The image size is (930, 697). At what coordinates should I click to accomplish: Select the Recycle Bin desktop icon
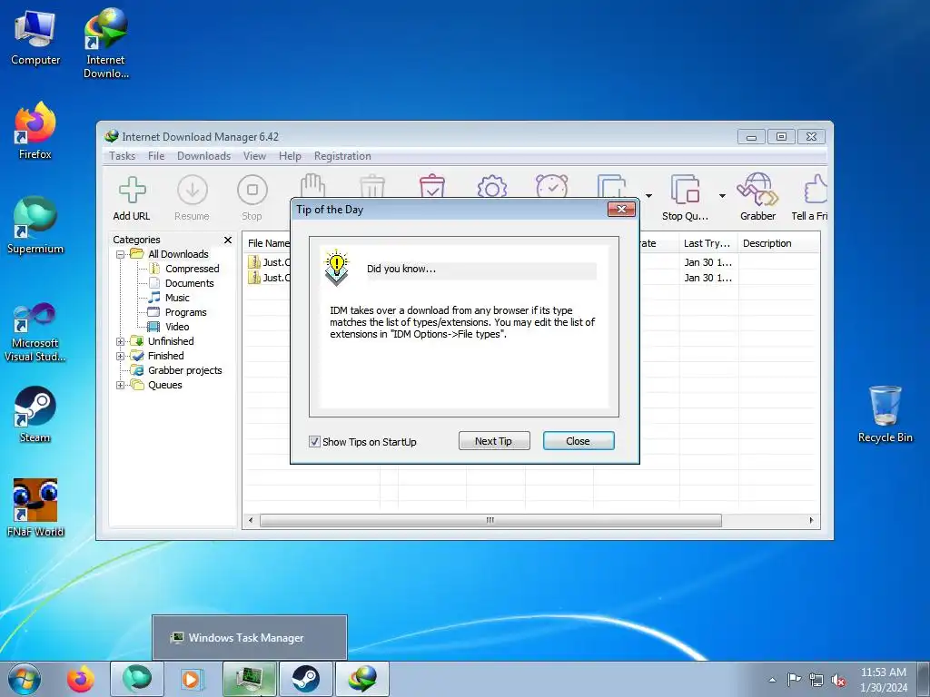pos(885,414)
